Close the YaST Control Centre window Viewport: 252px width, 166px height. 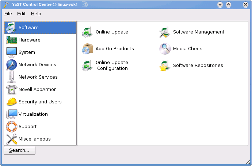click(x=245, y=5)
